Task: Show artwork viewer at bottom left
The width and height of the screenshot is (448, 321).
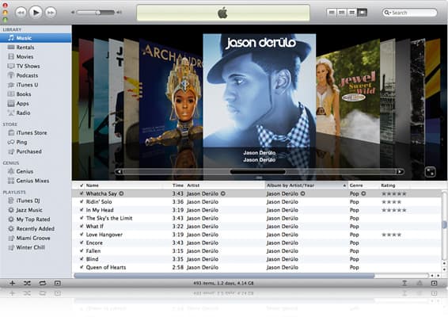Action: [x=58, y=283]
